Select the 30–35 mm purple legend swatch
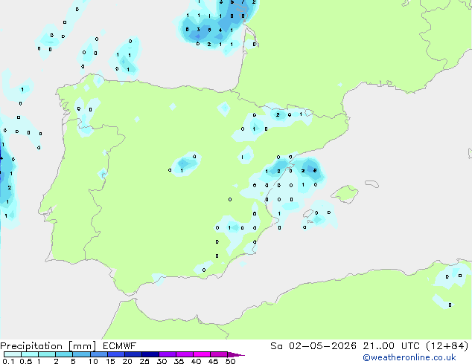The width and height of the screenshot is (472, 364). [x=168, y=354]
